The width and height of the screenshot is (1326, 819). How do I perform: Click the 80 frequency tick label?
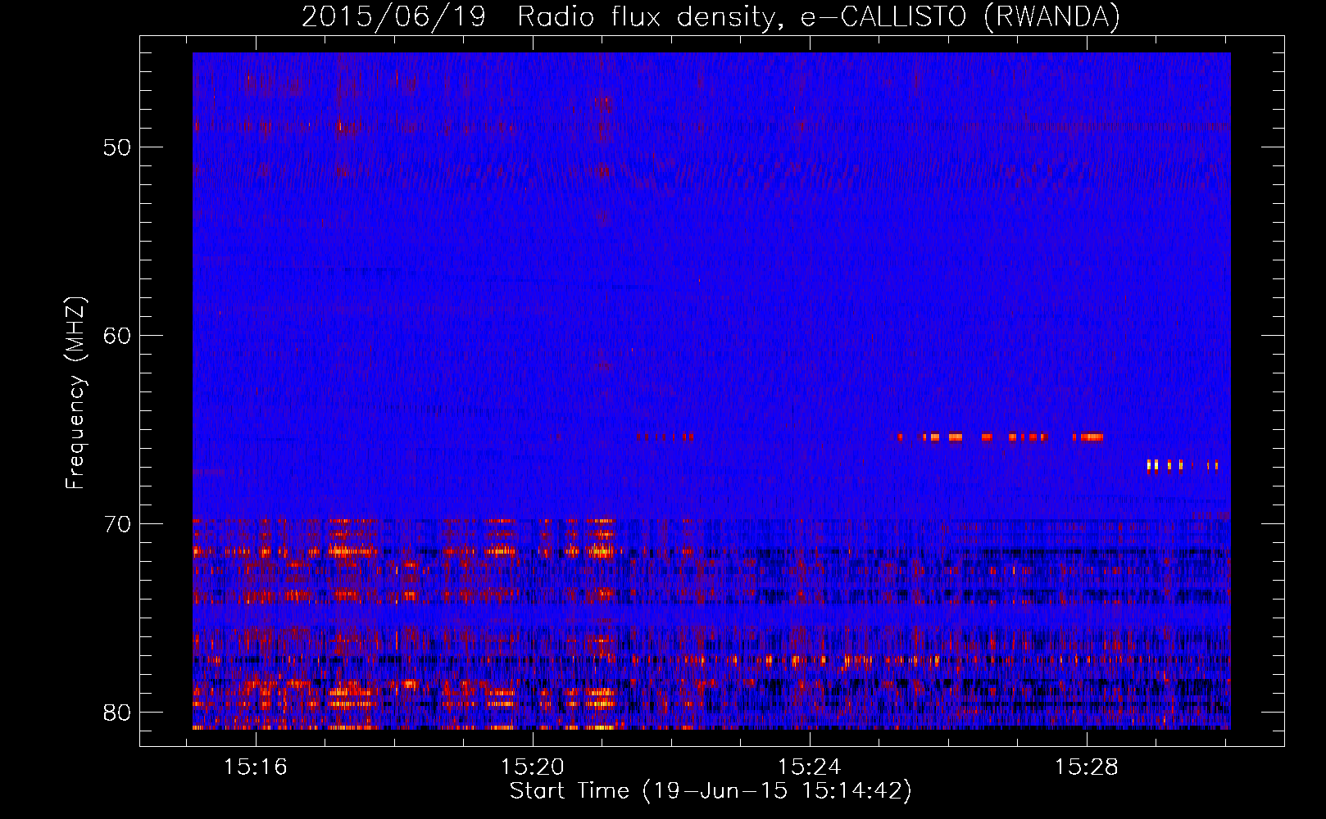(117, 713)
